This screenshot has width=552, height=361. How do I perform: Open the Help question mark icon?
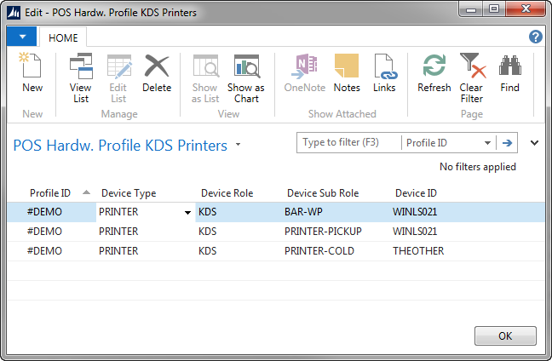[x=535, y=37]
